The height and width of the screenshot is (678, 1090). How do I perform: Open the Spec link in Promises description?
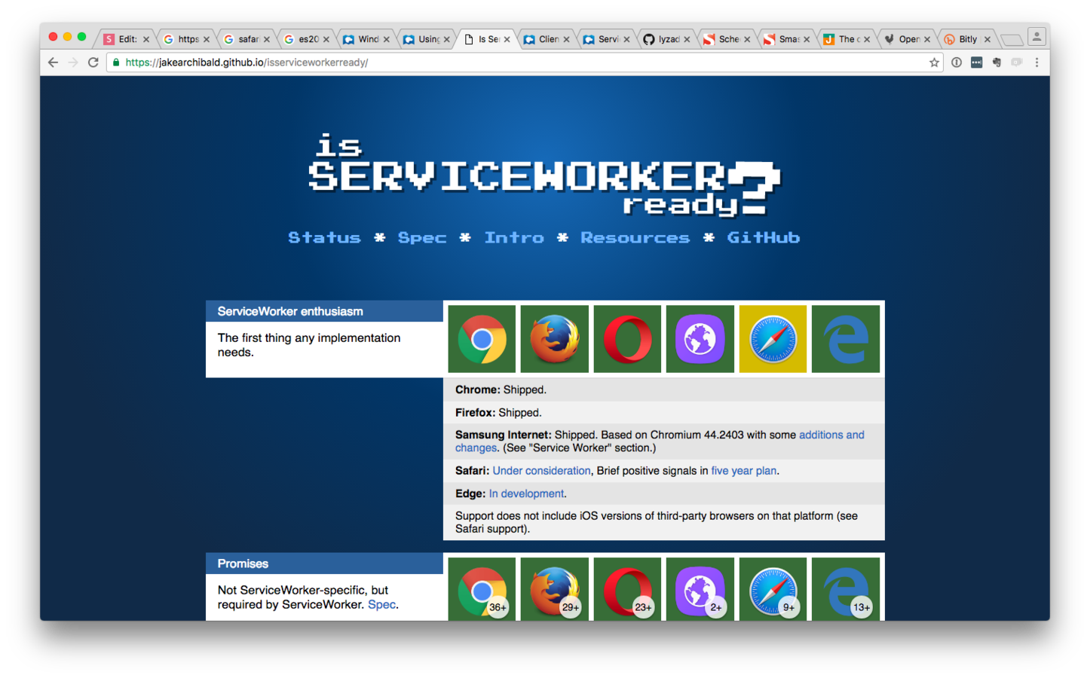381,604
